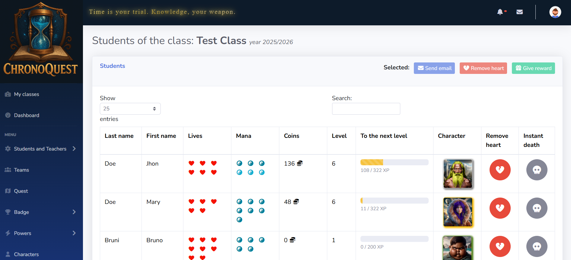Open the messages envelope icon

tap(519, 12)
